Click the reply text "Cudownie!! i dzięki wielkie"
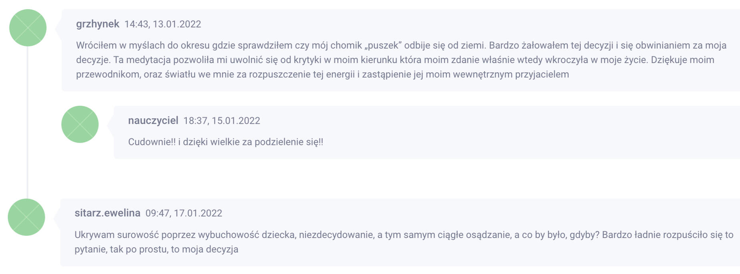 pos(225,142)
